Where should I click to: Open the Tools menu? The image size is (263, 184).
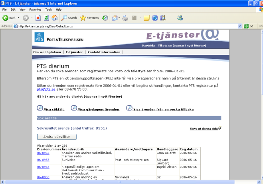pos(48,10)
